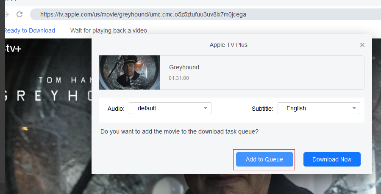Click the Download Now button
The width and height of the screenshot is (381, 194).
pyautogui.click(x=332, y=159)
